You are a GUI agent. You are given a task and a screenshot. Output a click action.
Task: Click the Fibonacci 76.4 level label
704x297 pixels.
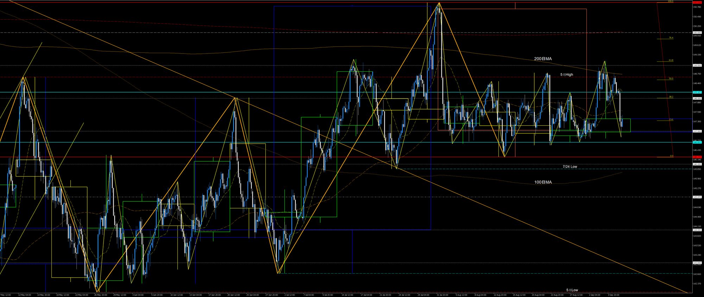pyautogui.click(x=671, y=38)
